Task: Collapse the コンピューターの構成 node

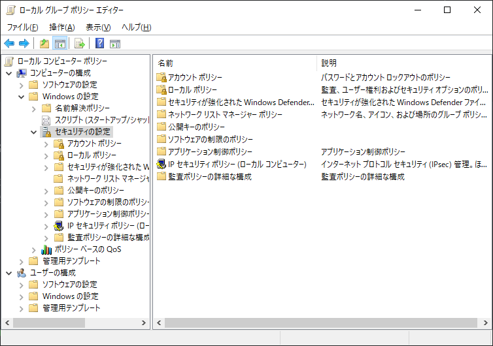Action: (9, 74)
